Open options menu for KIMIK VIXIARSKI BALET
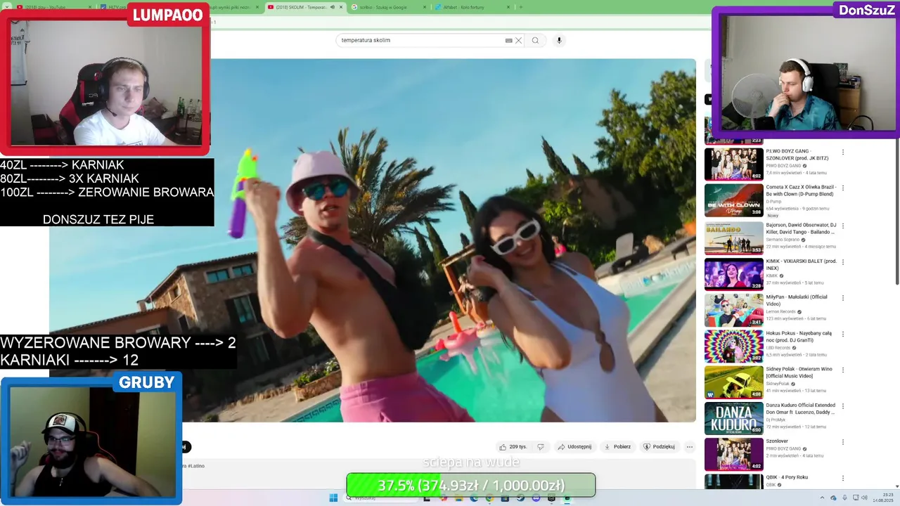900x506 pixels. coord(843,262)
